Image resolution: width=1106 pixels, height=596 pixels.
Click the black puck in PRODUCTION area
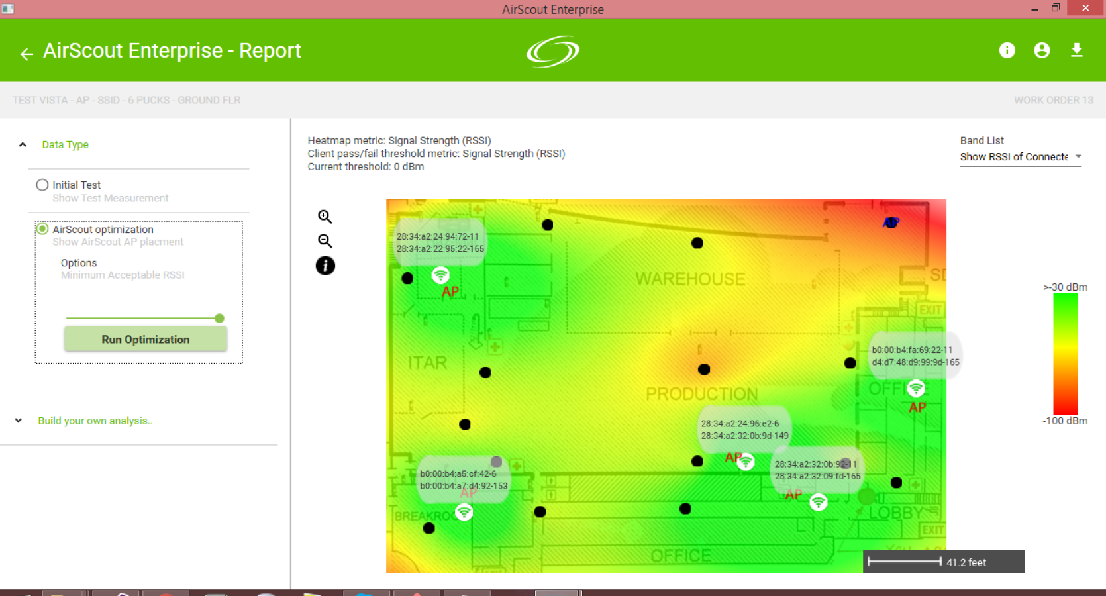pyautogui.click(x=704, y=369)
